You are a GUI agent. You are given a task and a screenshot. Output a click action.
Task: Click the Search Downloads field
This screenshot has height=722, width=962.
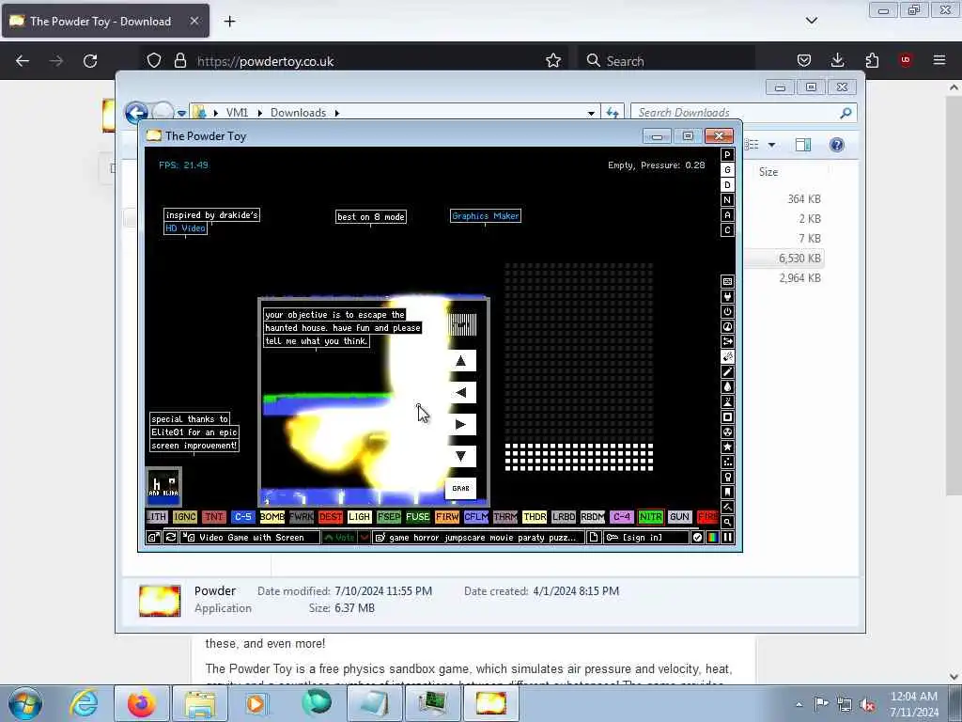coord(743,113)
